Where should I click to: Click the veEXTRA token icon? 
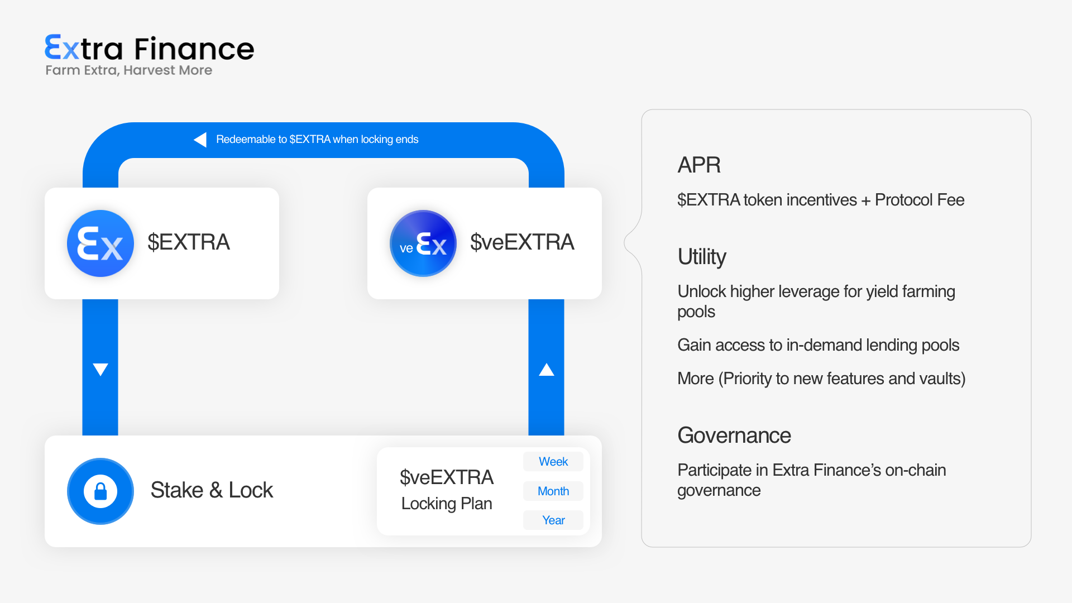(x=423, y=243)
